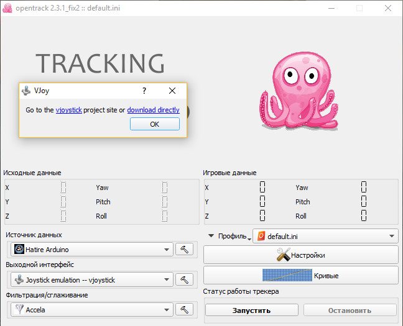The width and height of the screenshot is (403, 326).
Task: Minimize the opentrack window
Action: (x=331, y=8)
